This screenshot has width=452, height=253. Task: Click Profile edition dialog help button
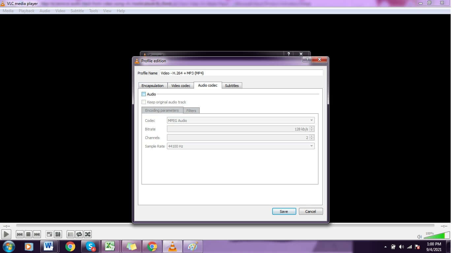(307, 59)
